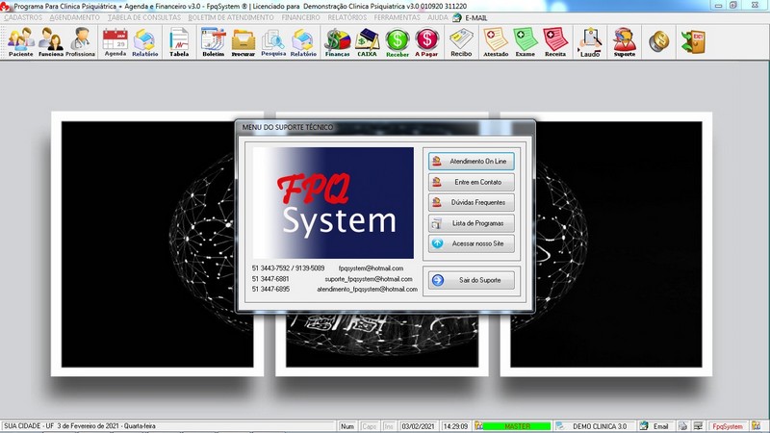Click the Acessar nosso Site button
This screenshot has width=770, height=433.
(472, 243)
